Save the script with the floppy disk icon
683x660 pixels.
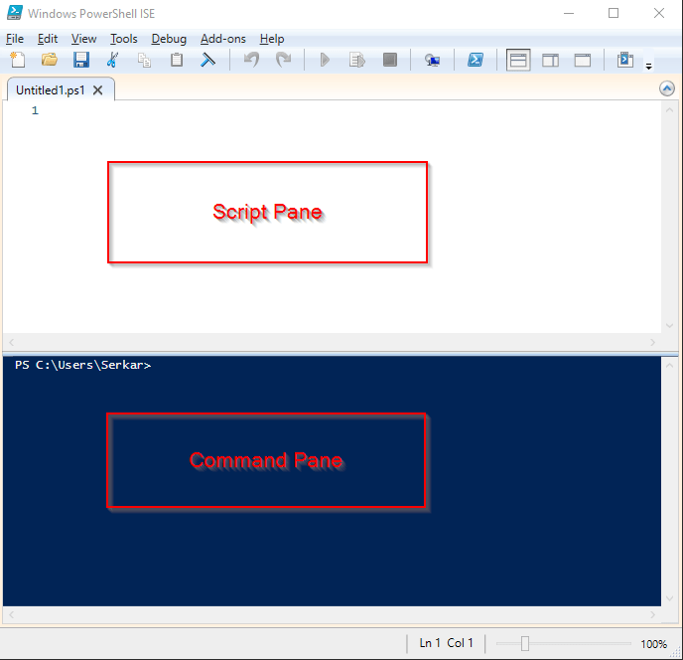tap(81, 60)
